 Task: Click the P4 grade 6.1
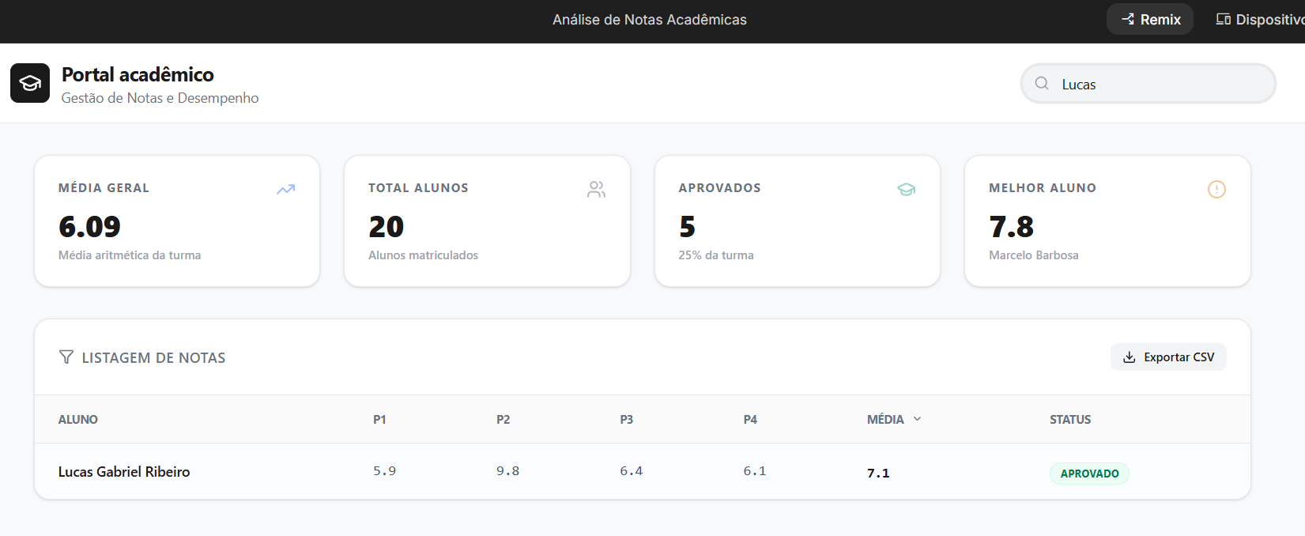click(x=755, y=471)
